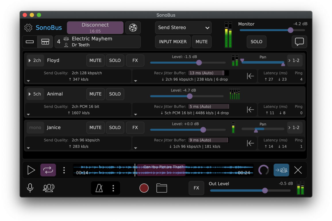
Task: Open the recordings folder icon
Action: (162, 188)
